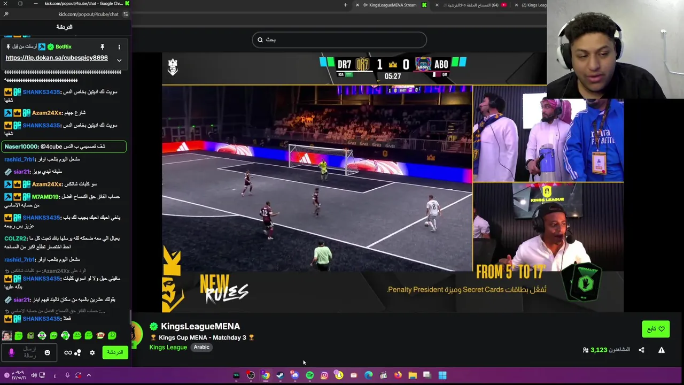The width and height of the screenshot is (684, 385).
Task: Click the microphone tray icon
Action: 67,375
